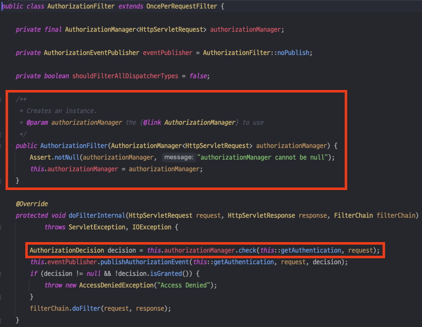Viewport: 422px width, 327px height.
Task: Click the 'to use' Javadoc comment text
Action: pos(253,122)
